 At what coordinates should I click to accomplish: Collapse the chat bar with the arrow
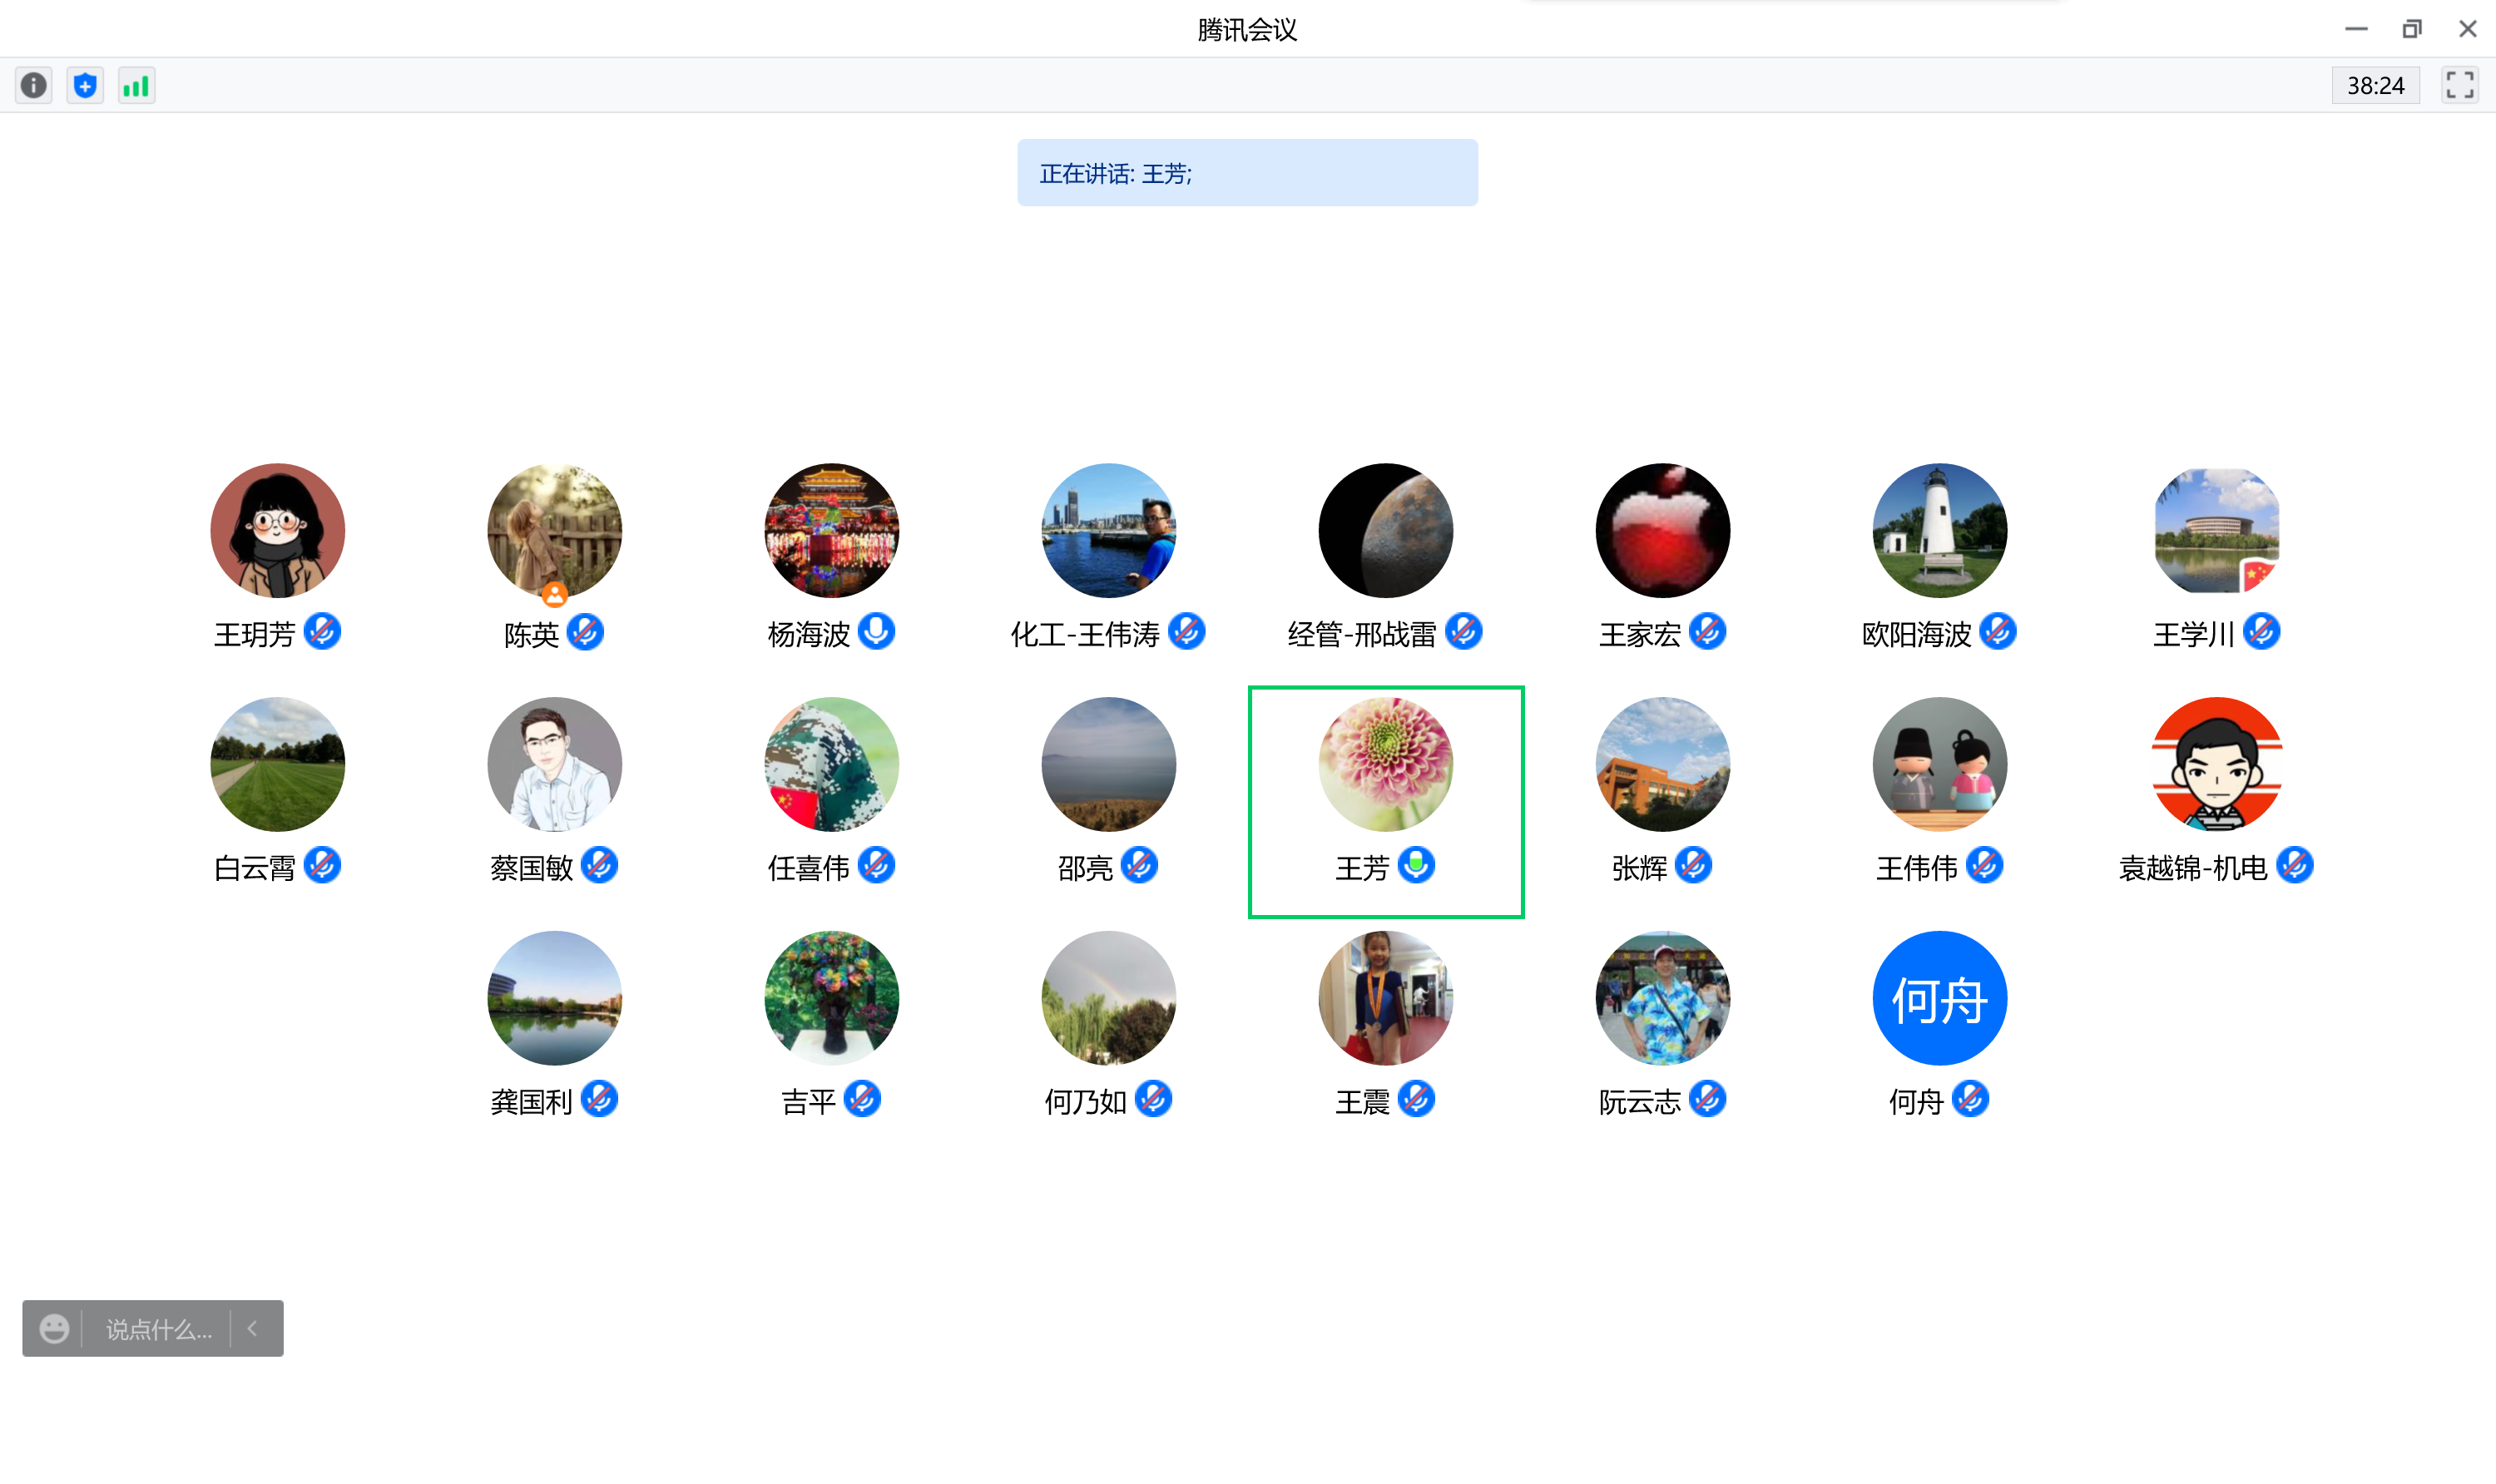[253, 1329]
